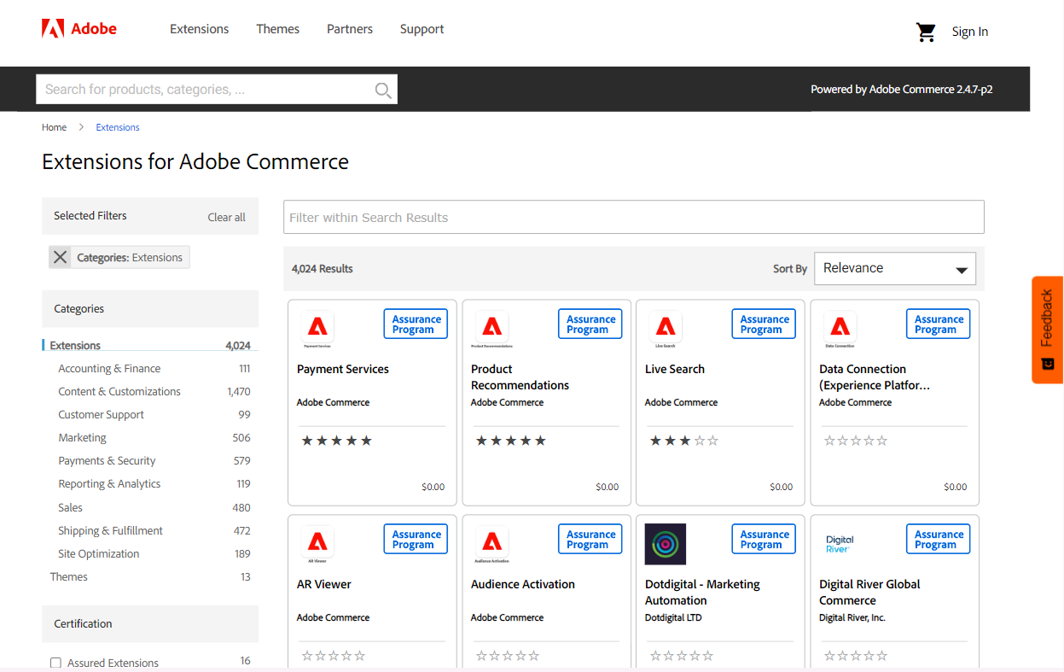Click the Dotdigital LTD vendor name

tap(673, 617)
